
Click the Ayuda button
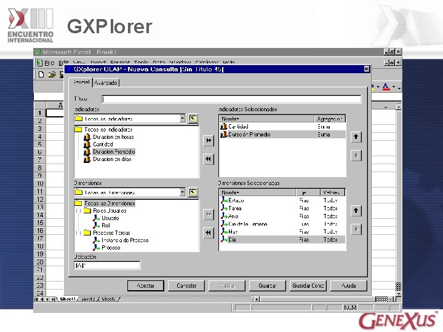349,286
